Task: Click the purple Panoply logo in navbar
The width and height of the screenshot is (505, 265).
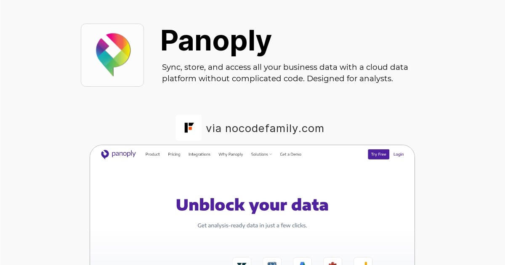Action: coord(118,154)
